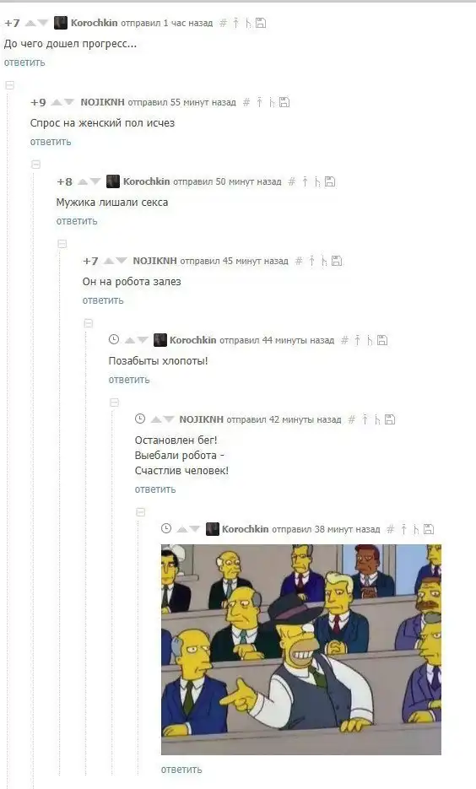The image size is (476, 789).
Task: Click the hash permalink icon of the 'Он на робота залез' comment
Action: coord(299,261)
